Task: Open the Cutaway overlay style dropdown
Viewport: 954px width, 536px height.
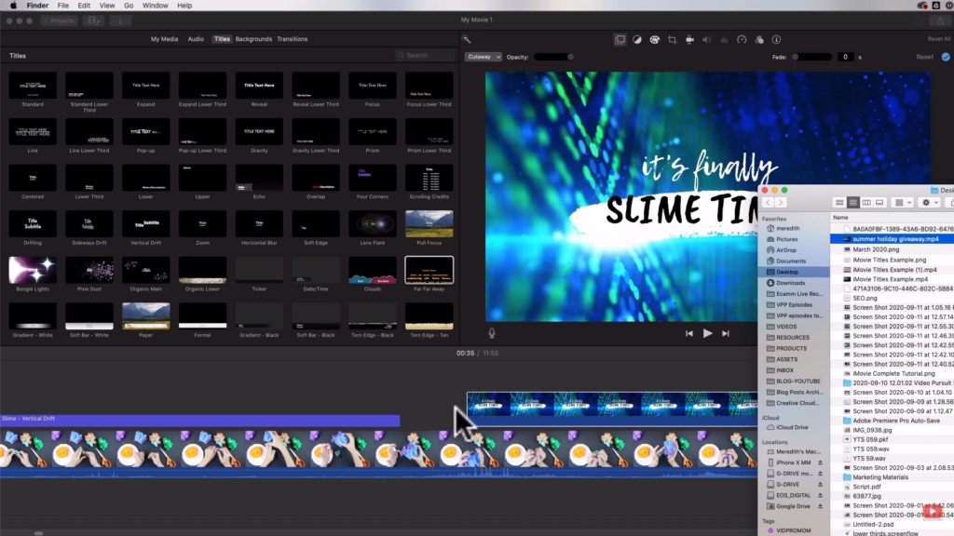Action: point(484,57)
